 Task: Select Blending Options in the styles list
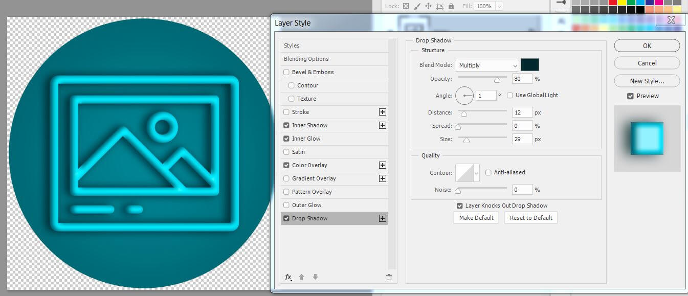pos(306,59)
